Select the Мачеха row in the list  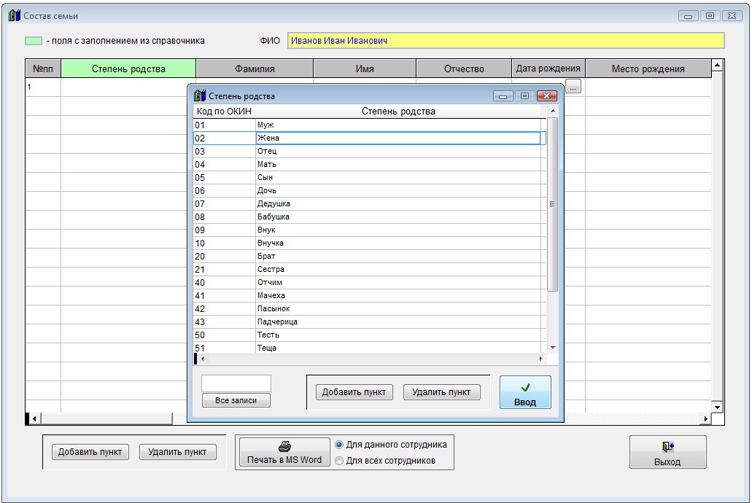coord(369,295)
